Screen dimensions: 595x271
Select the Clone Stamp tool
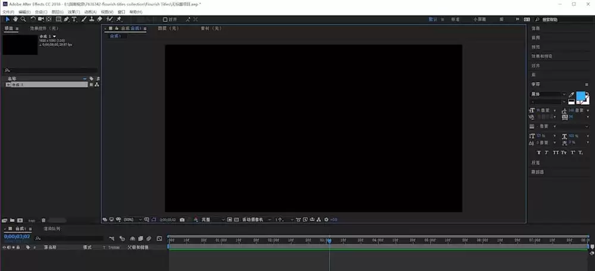[x=92, y=19]
